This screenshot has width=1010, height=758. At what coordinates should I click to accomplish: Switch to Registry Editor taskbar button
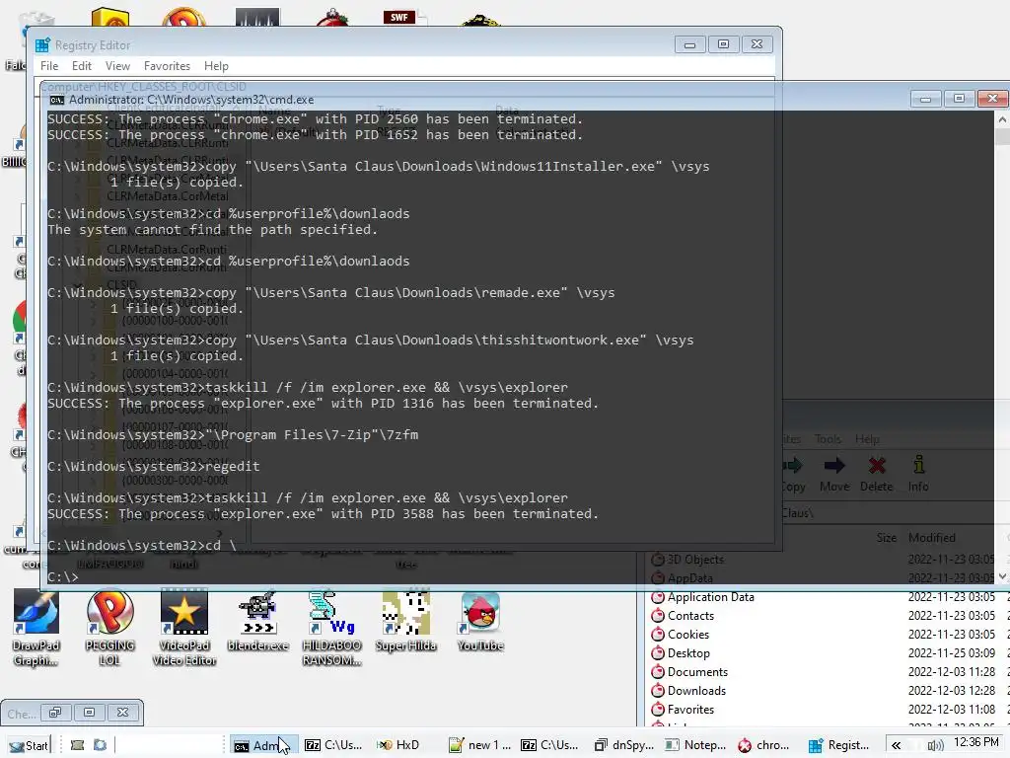click(839, 745)
